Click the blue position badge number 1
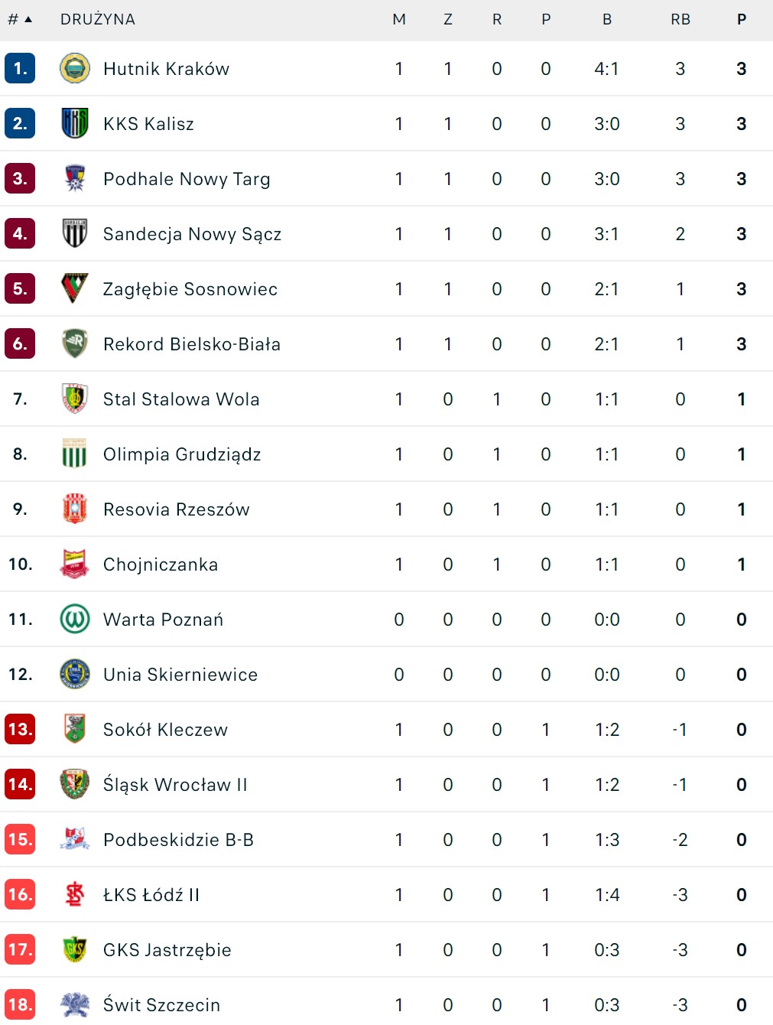 (20, 69)
